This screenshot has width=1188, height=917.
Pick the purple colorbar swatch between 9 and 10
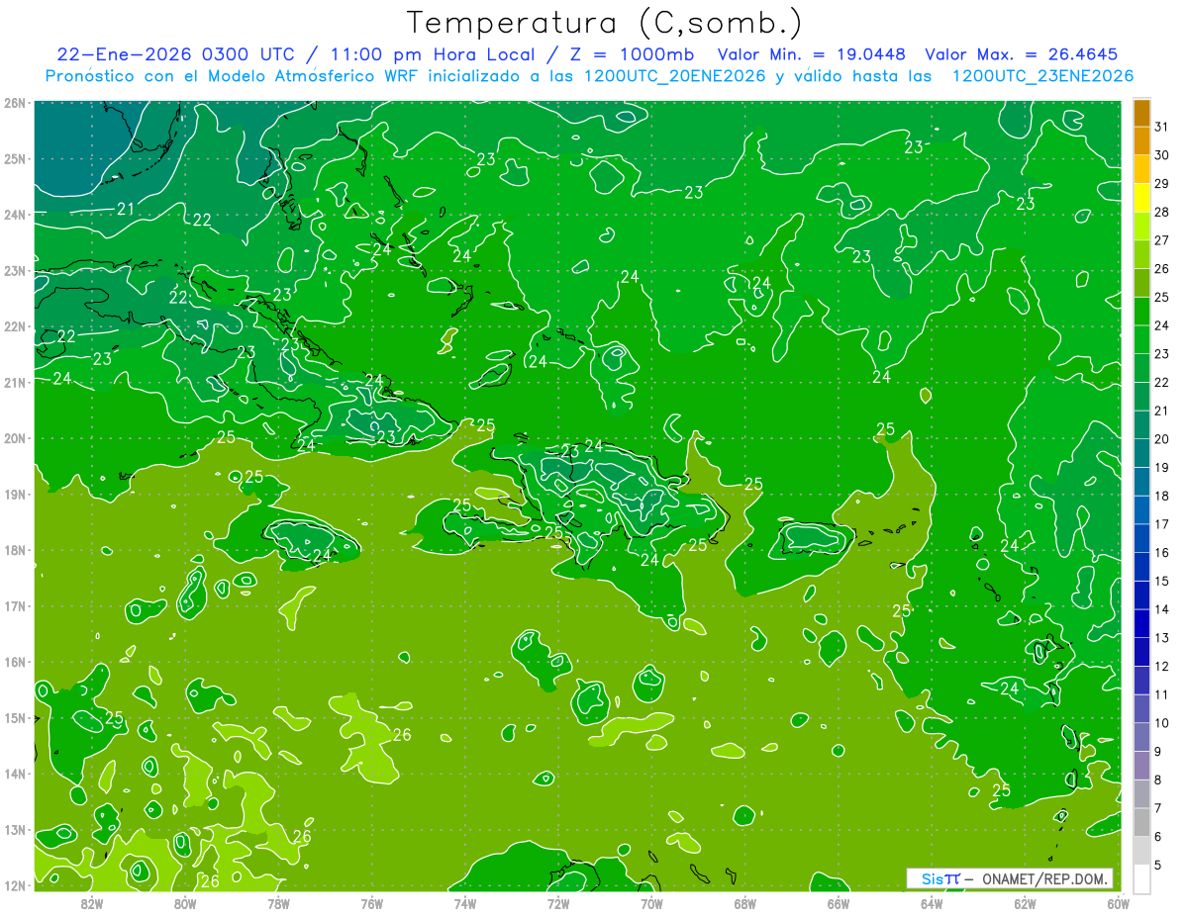point(1141,737)
